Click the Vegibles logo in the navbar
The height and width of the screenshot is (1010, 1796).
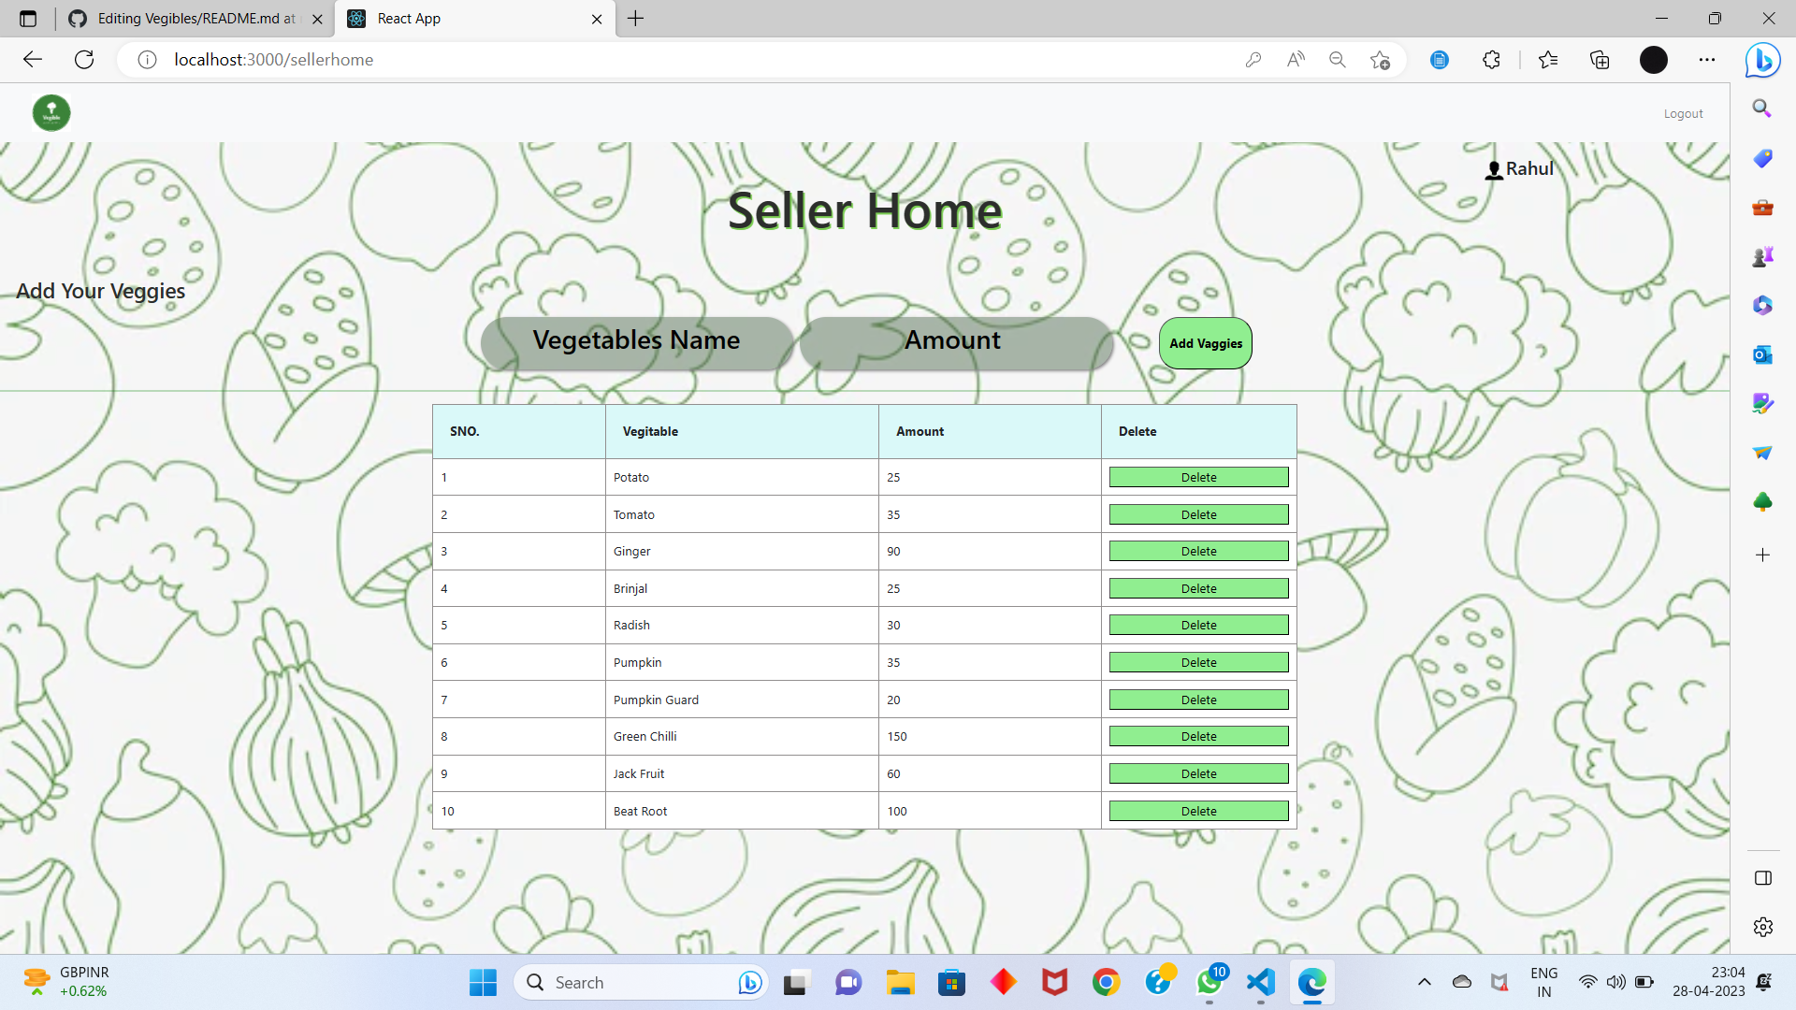point(51,112)
